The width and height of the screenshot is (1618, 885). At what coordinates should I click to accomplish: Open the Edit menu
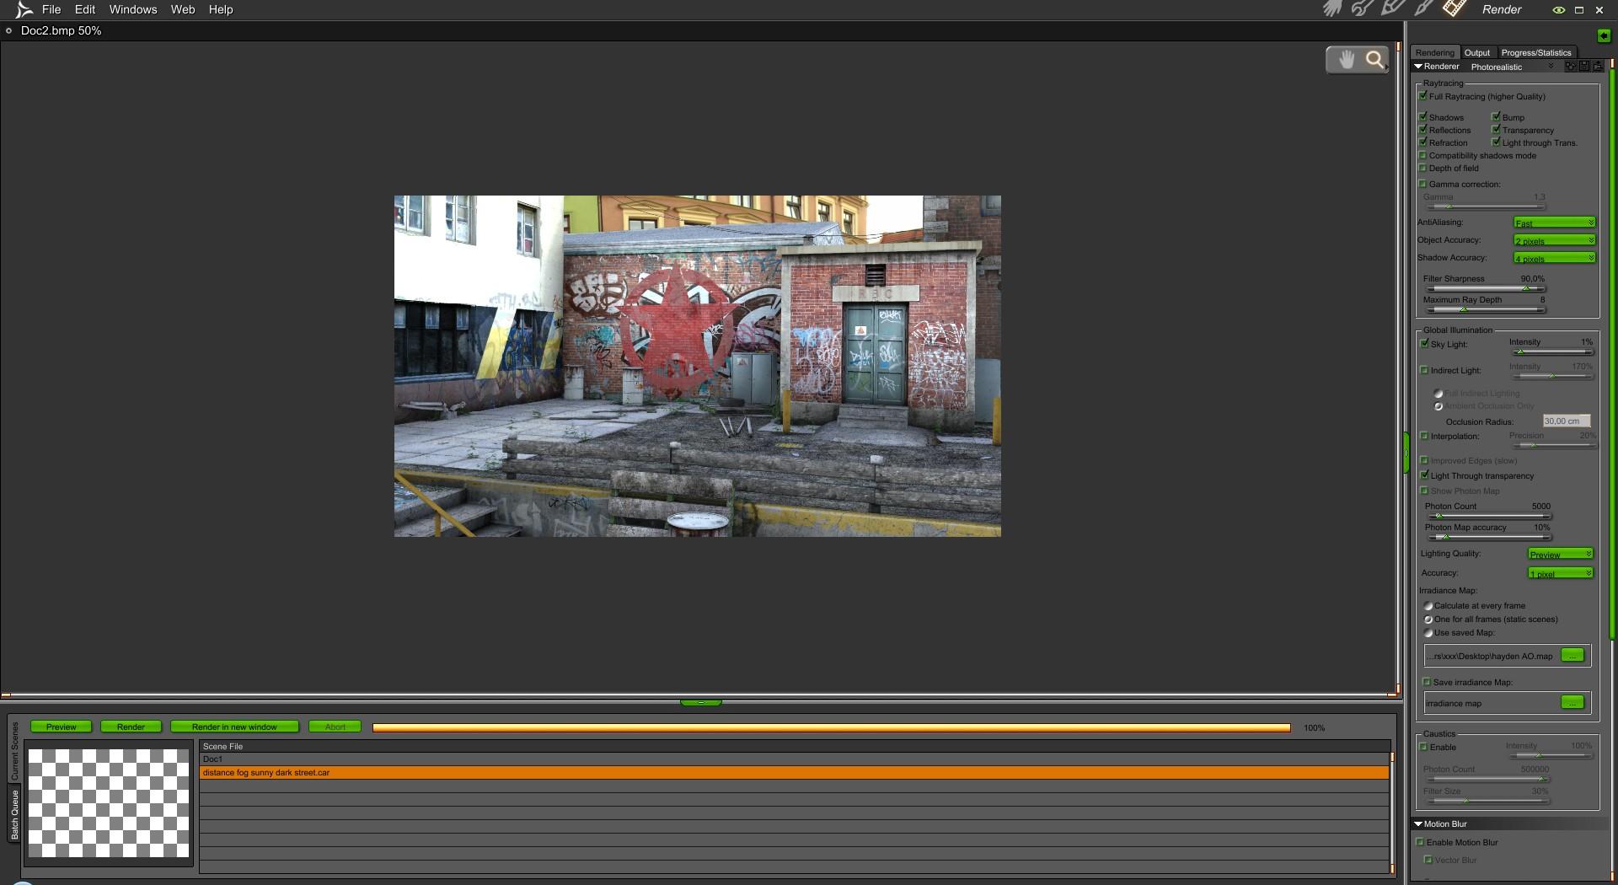[85, 9]
